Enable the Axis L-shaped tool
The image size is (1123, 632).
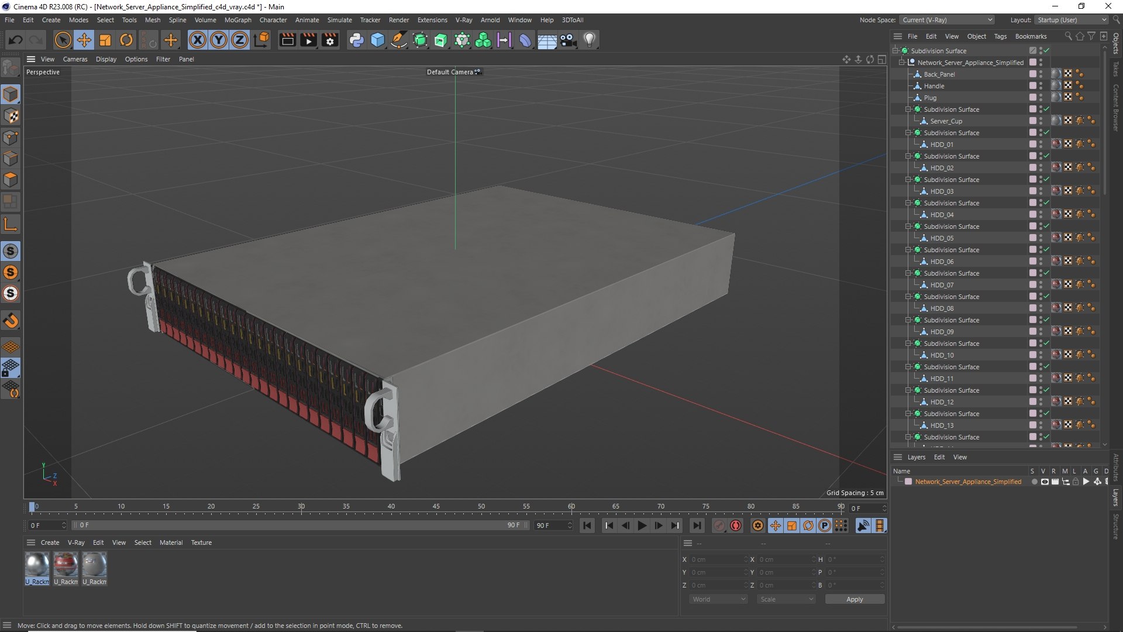(x=11, y=224)
